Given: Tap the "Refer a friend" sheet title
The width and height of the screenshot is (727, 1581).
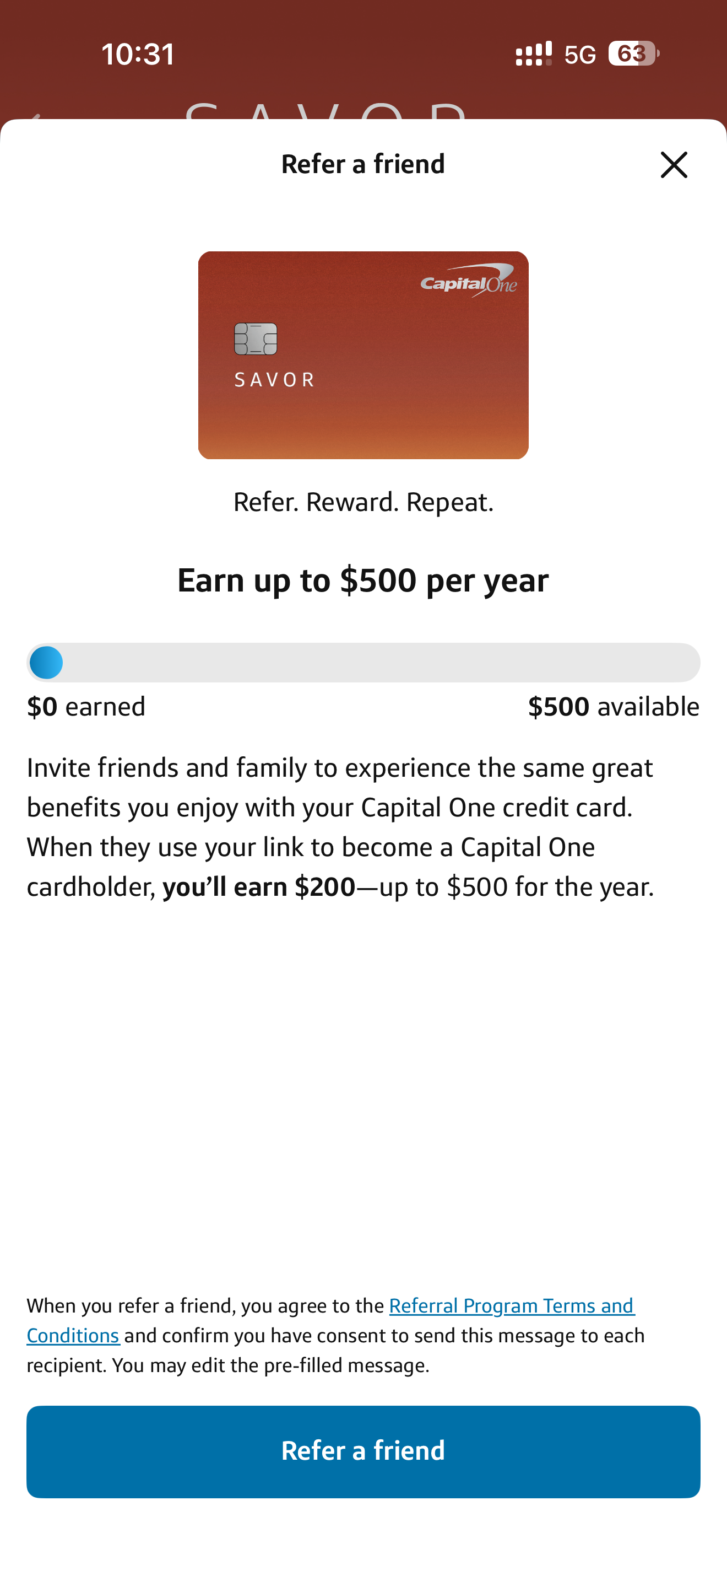Looking at the screenshot, I should coord(363,164).
